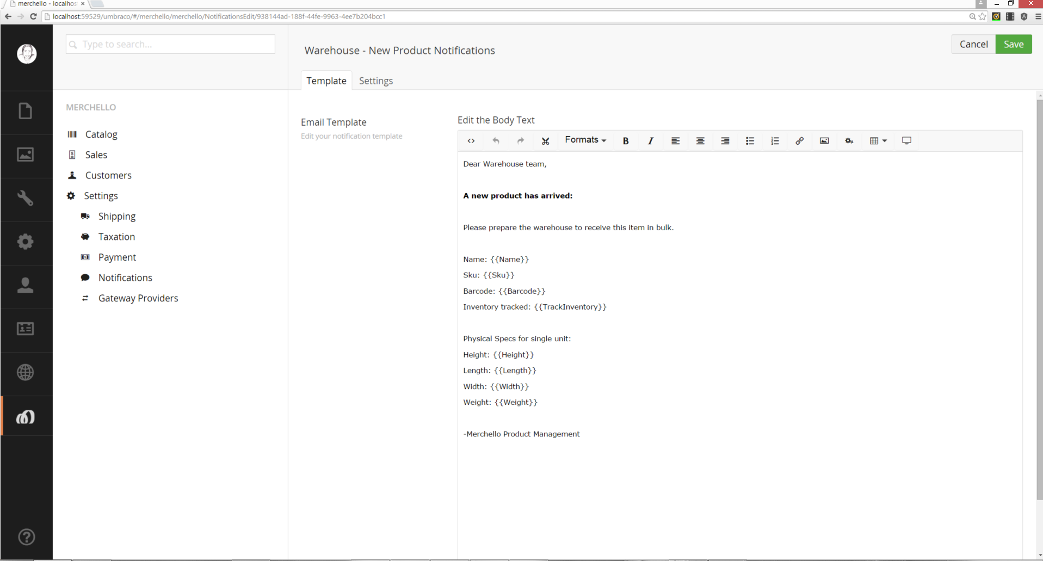1043x561 pixels.
Task: Click the 'A new product has arrived:' line
Action: pos(517,196)
